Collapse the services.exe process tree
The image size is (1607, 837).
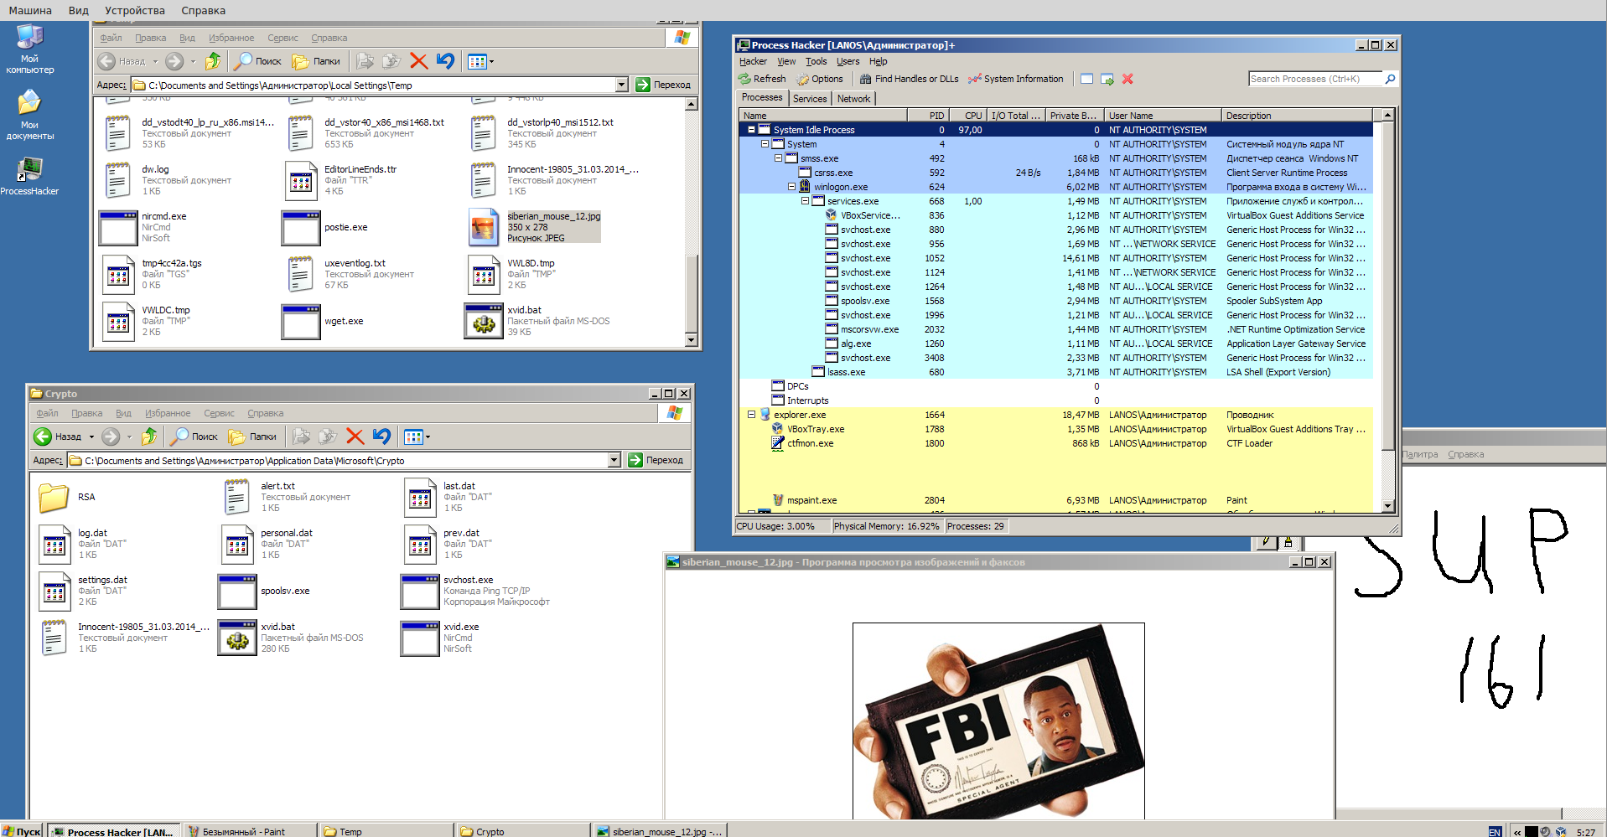tap(805, 201)
